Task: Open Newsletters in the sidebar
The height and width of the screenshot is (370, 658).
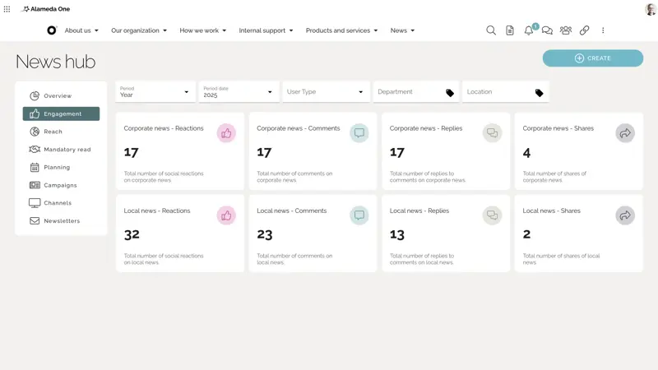Action: (x=61, y=220)
